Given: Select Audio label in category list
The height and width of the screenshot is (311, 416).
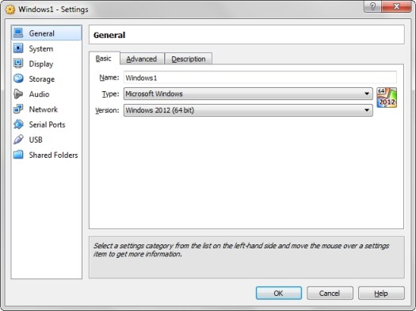Looking at the screenshot, I should [x=40, y=94].
